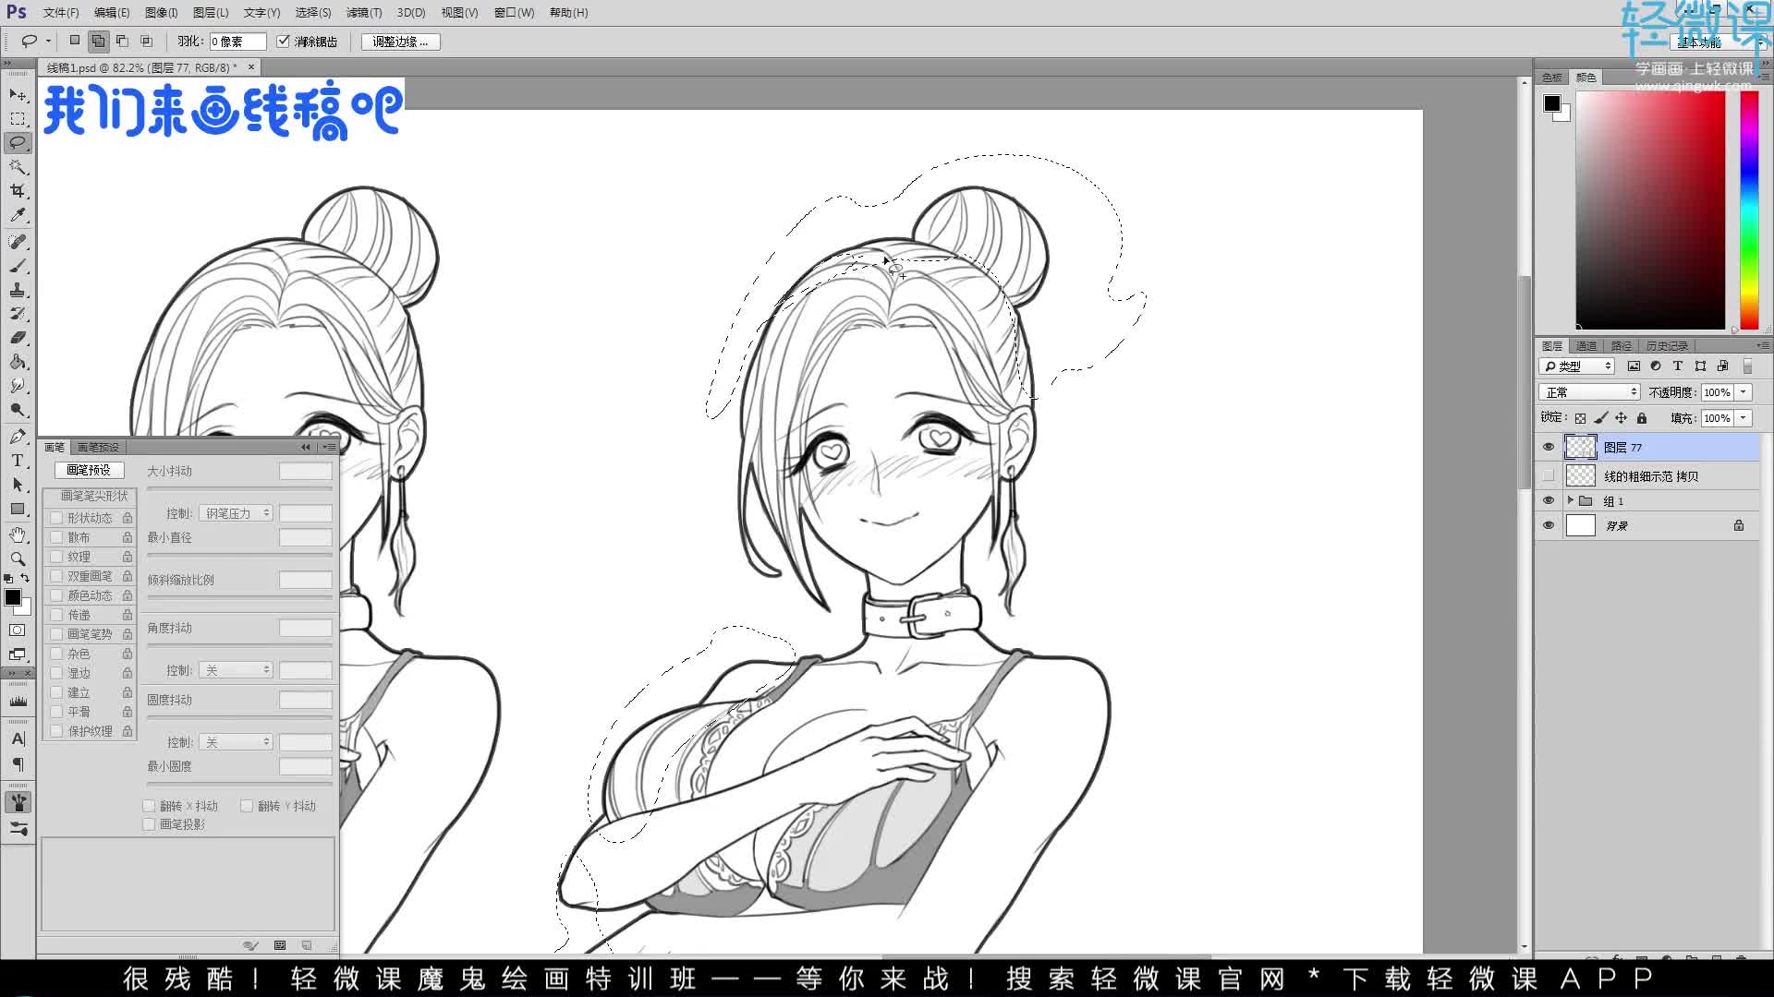Screen dimensions: 1774x997
Task: Click the 画笔预设 button in brush panel
Action: pos(89,470)
